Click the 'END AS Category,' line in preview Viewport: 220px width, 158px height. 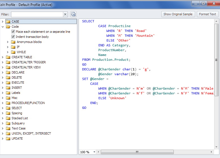click(x=114, y=45)
